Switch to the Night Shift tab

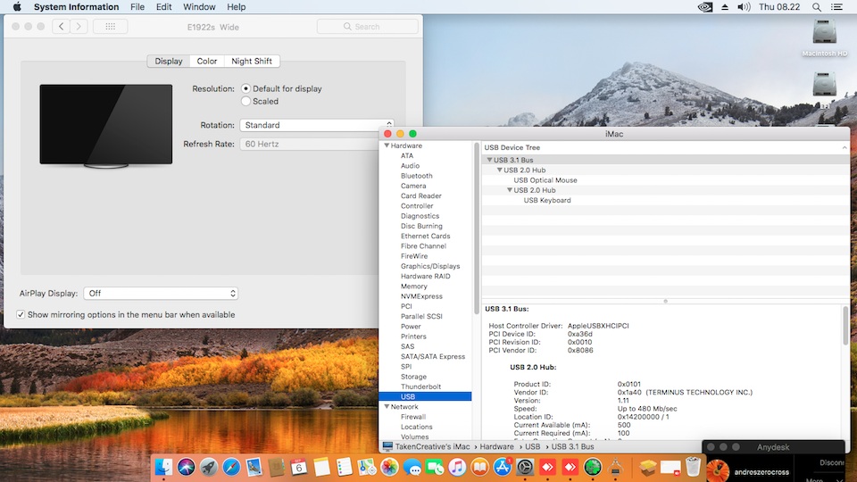click(253, 62)
